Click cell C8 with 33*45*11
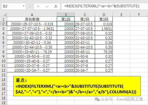The height and width of the screenshot is (105, 148). click(x=85, y=52)
